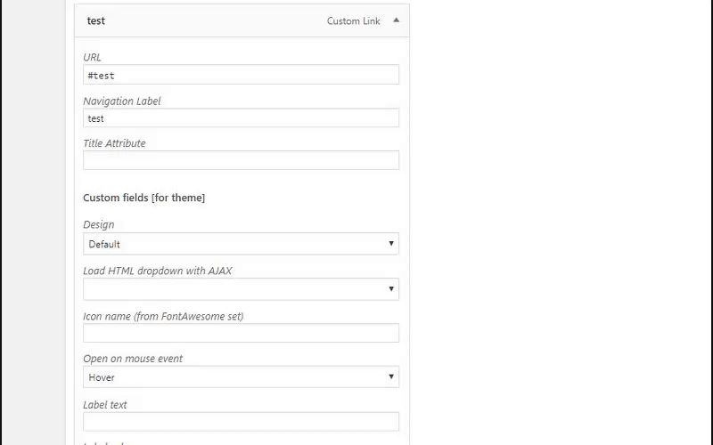This screenshot has width=713, height=445.
Task: Focus the URL field containing #test
Action: 241,75
